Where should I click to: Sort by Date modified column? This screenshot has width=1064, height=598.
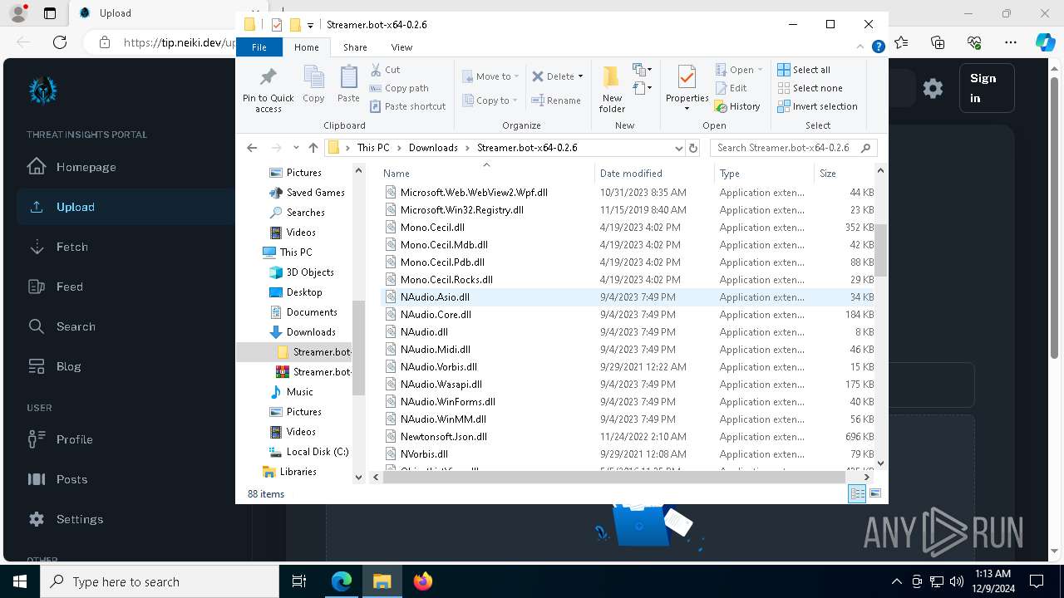[654, 174]
